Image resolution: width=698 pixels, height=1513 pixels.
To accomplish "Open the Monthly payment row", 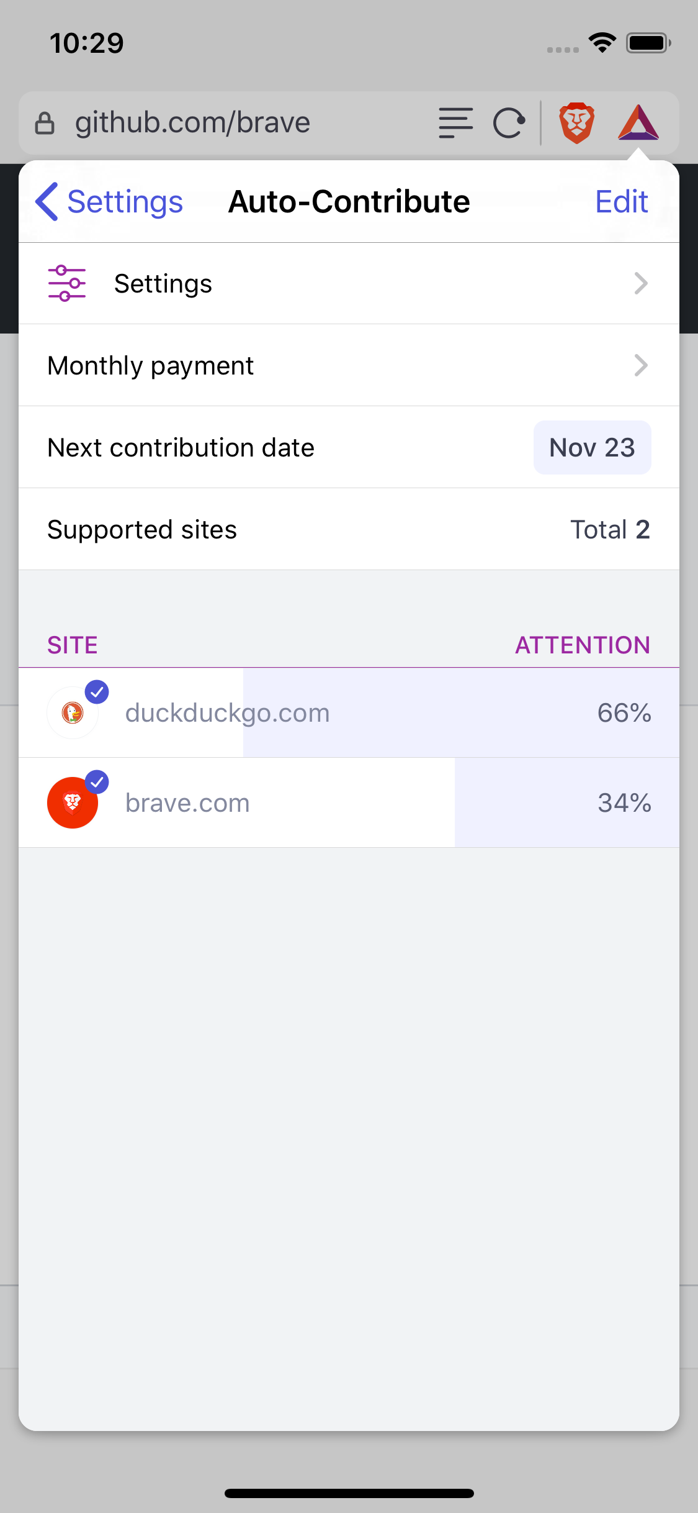I will (x=349, y=365).
